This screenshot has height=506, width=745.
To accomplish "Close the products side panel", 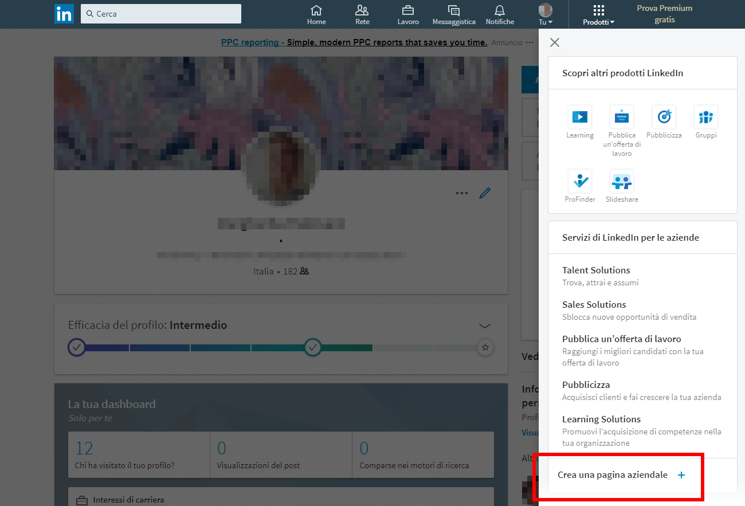I will point(555,42).
